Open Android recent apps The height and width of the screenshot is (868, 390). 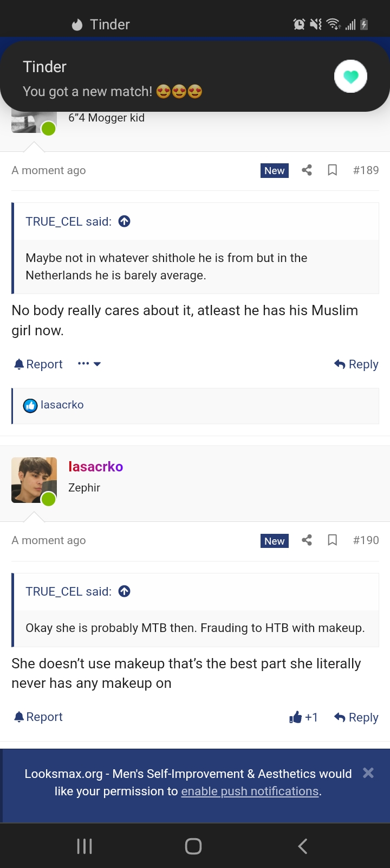(84, 846)
